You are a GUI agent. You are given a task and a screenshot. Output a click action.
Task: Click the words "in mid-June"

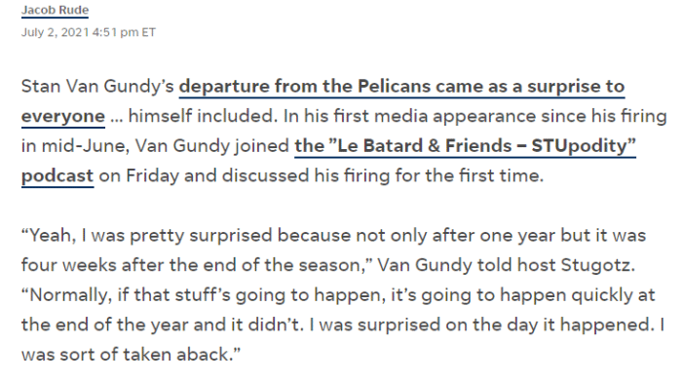pyautogui.click(x=74, y=146)
